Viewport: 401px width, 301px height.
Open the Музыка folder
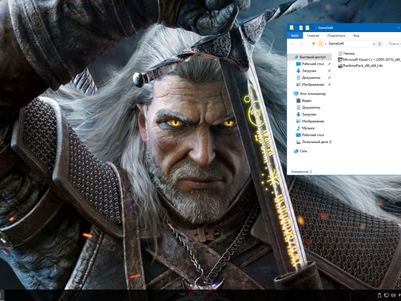(x=305, y=128)
